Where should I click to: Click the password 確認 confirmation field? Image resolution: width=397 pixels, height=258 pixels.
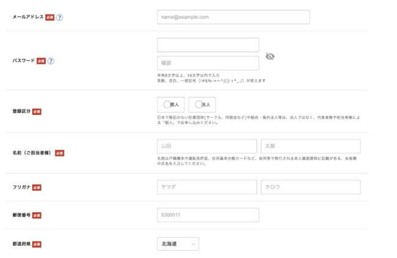pos(208,63)
